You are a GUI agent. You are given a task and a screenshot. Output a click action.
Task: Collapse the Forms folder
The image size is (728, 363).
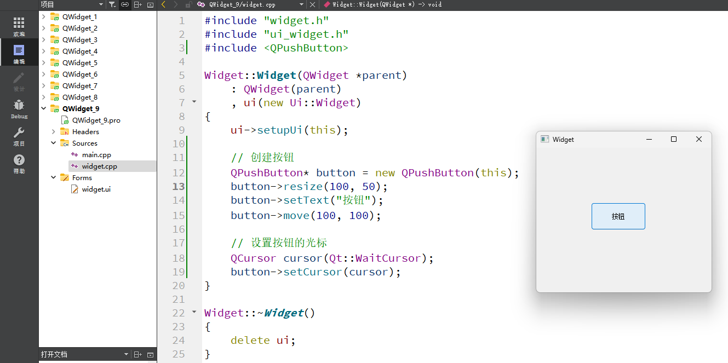tap(54, 177)
